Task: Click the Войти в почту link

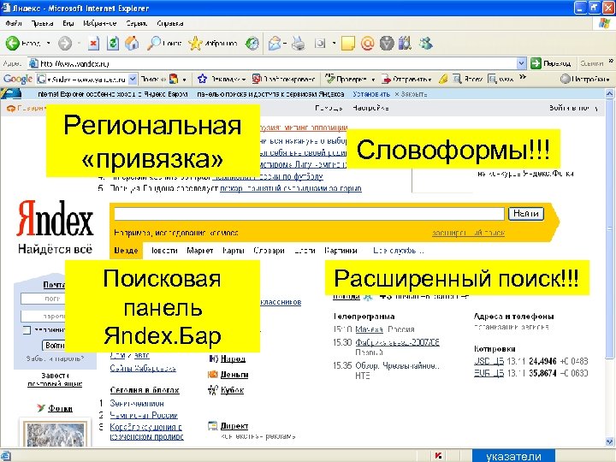Action: click(573, 108)
